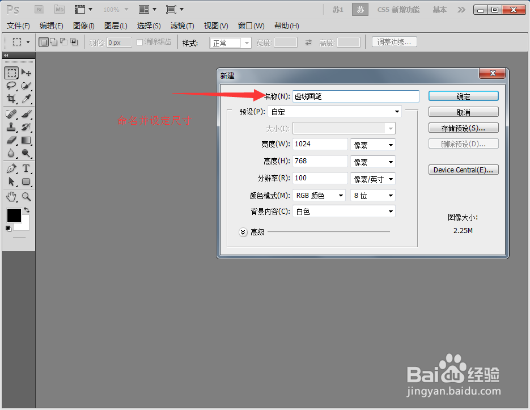Expand the 高级 advanced section
Viewport: 530px width, 410px height.
(243, 232)
